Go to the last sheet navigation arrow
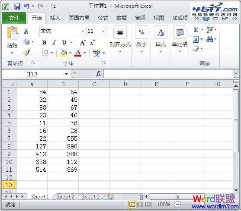241x211 pixels. pyautogui.click(x=23, y=197)
